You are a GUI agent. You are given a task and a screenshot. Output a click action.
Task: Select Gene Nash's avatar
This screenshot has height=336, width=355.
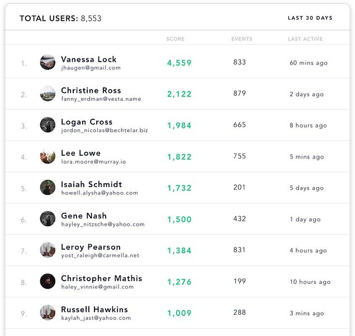48,219
